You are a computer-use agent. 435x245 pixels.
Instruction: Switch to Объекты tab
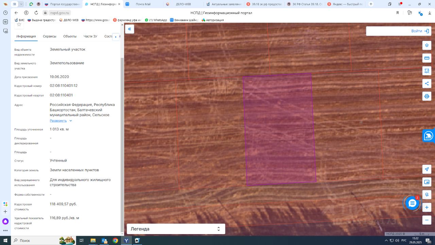coord(70,36)
